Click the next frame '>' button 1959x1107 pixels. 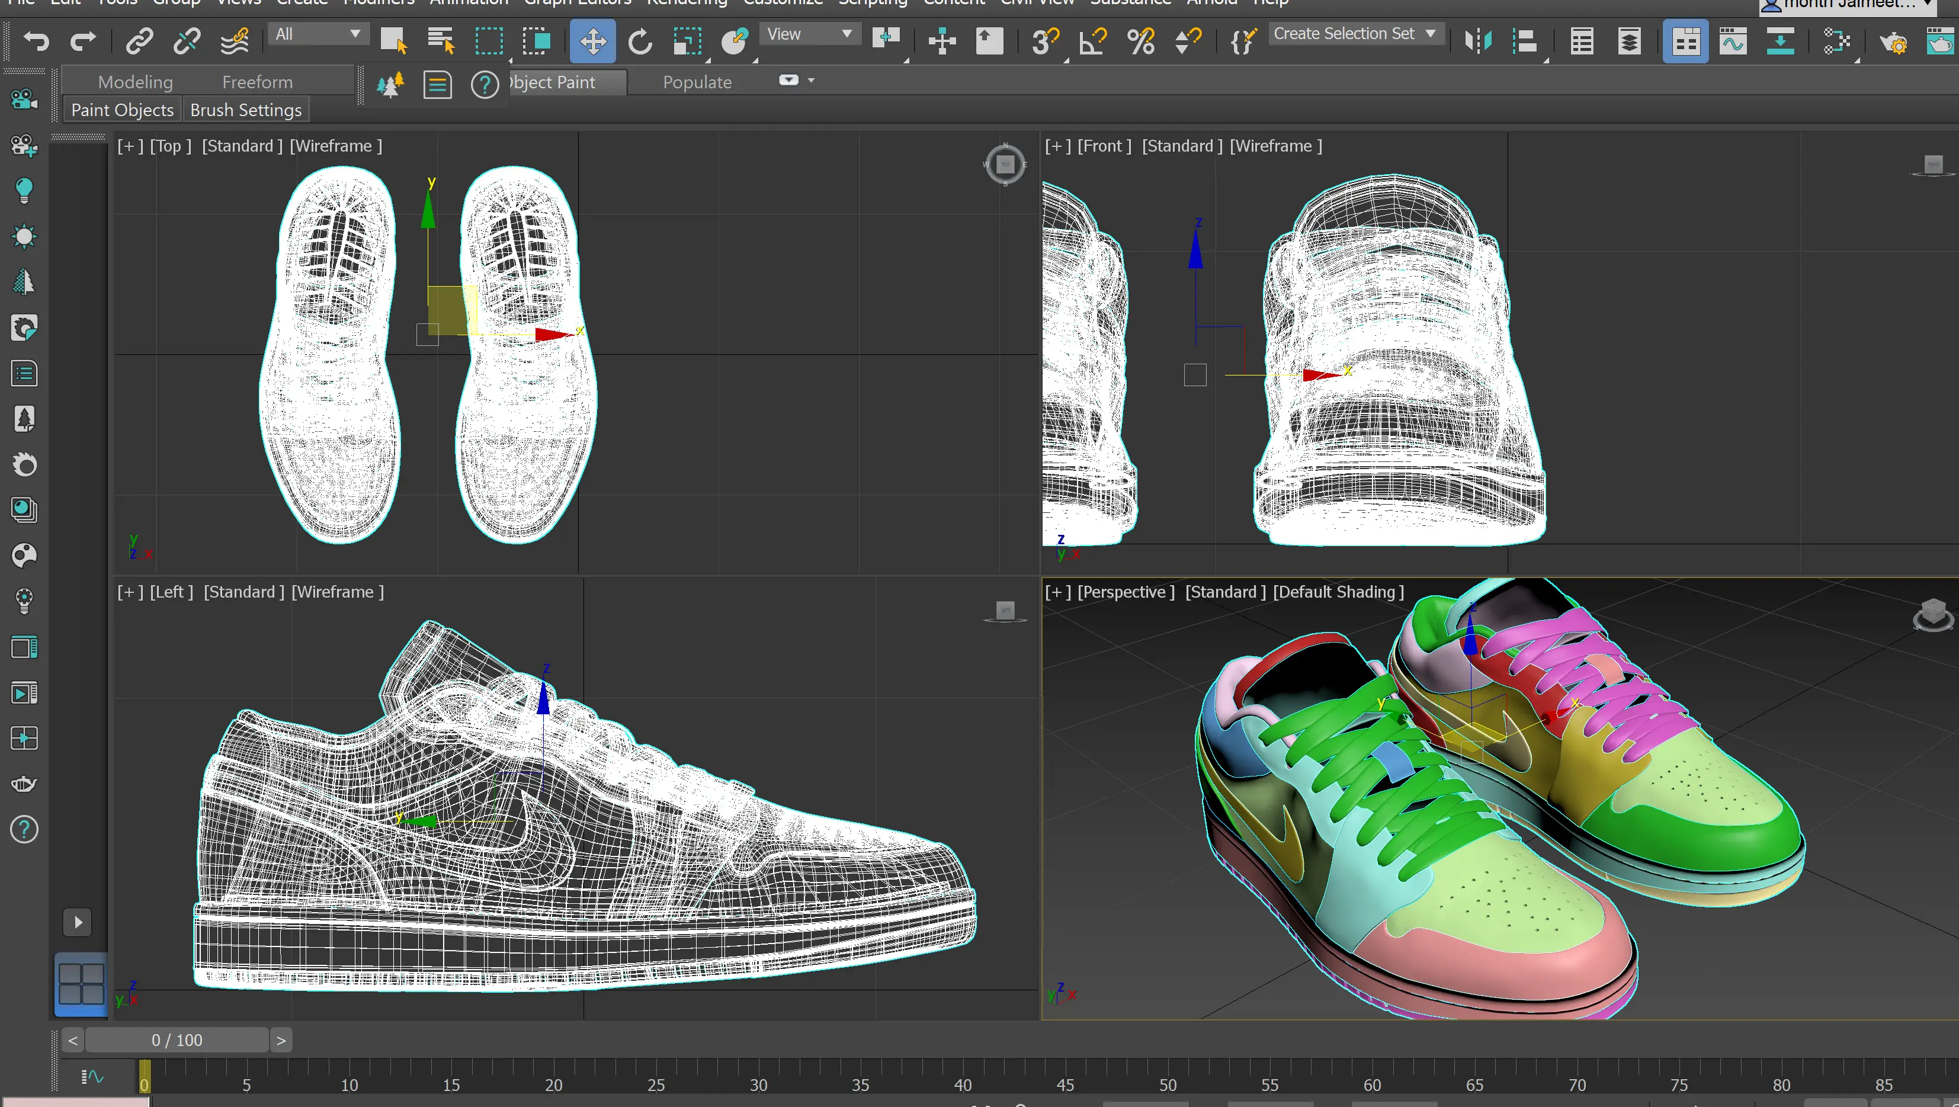click(x=281, y=1040)
